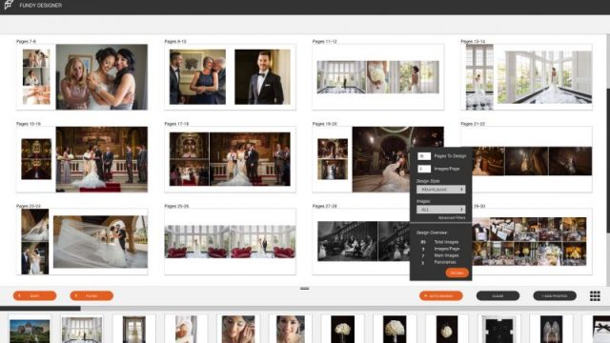Viewport: 610px width, 343px height.
Task: Click the first orange back-arrow button
Action: tap(34, 296)
